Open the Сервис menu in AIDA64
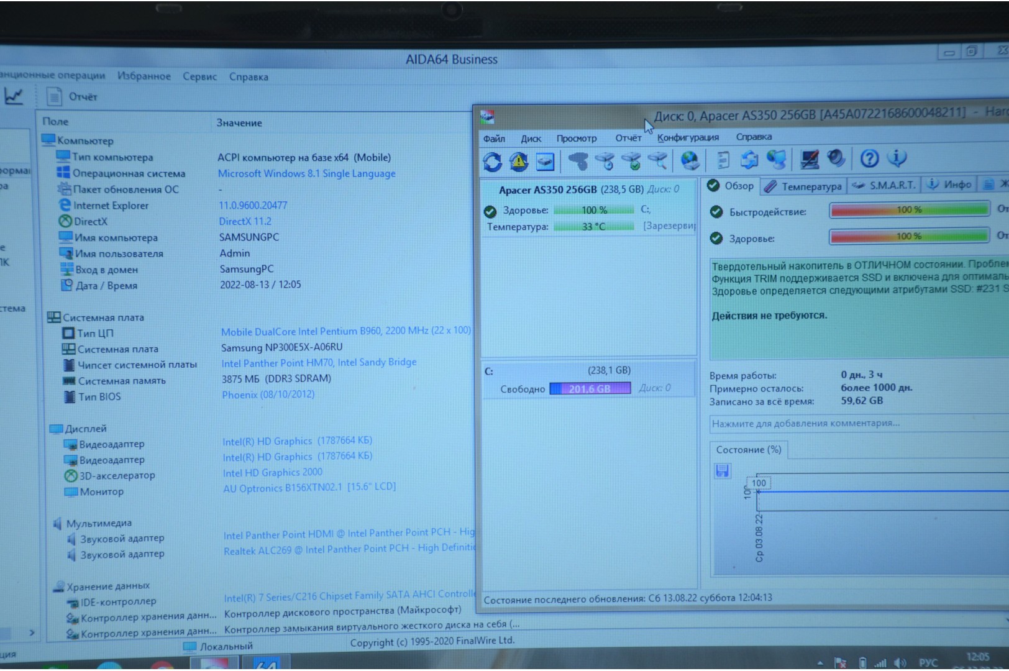This screenshot has height=671, width=1009. tap(199, 76)
